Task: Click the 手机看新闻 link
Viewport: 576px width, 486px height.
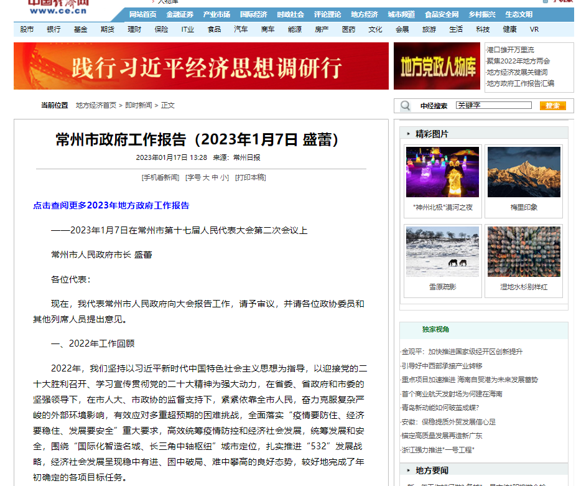Action: coord(160,177)
